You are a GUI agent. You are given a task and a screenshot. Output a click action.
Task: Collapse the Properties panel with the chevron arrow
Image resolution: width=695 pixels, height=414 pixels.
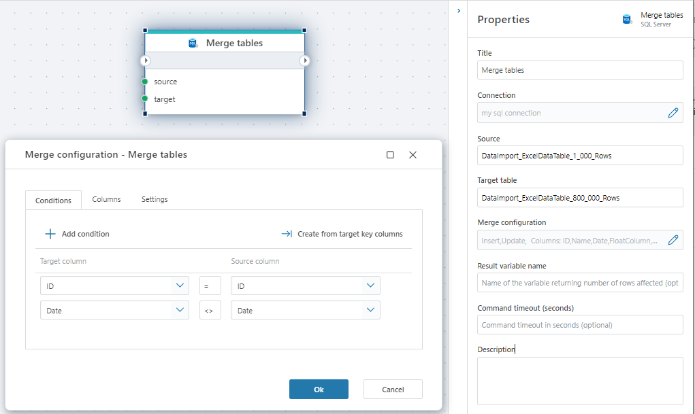click(458, 11)
